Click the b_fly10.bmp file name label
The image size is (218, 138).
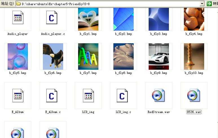pos(194,73)
